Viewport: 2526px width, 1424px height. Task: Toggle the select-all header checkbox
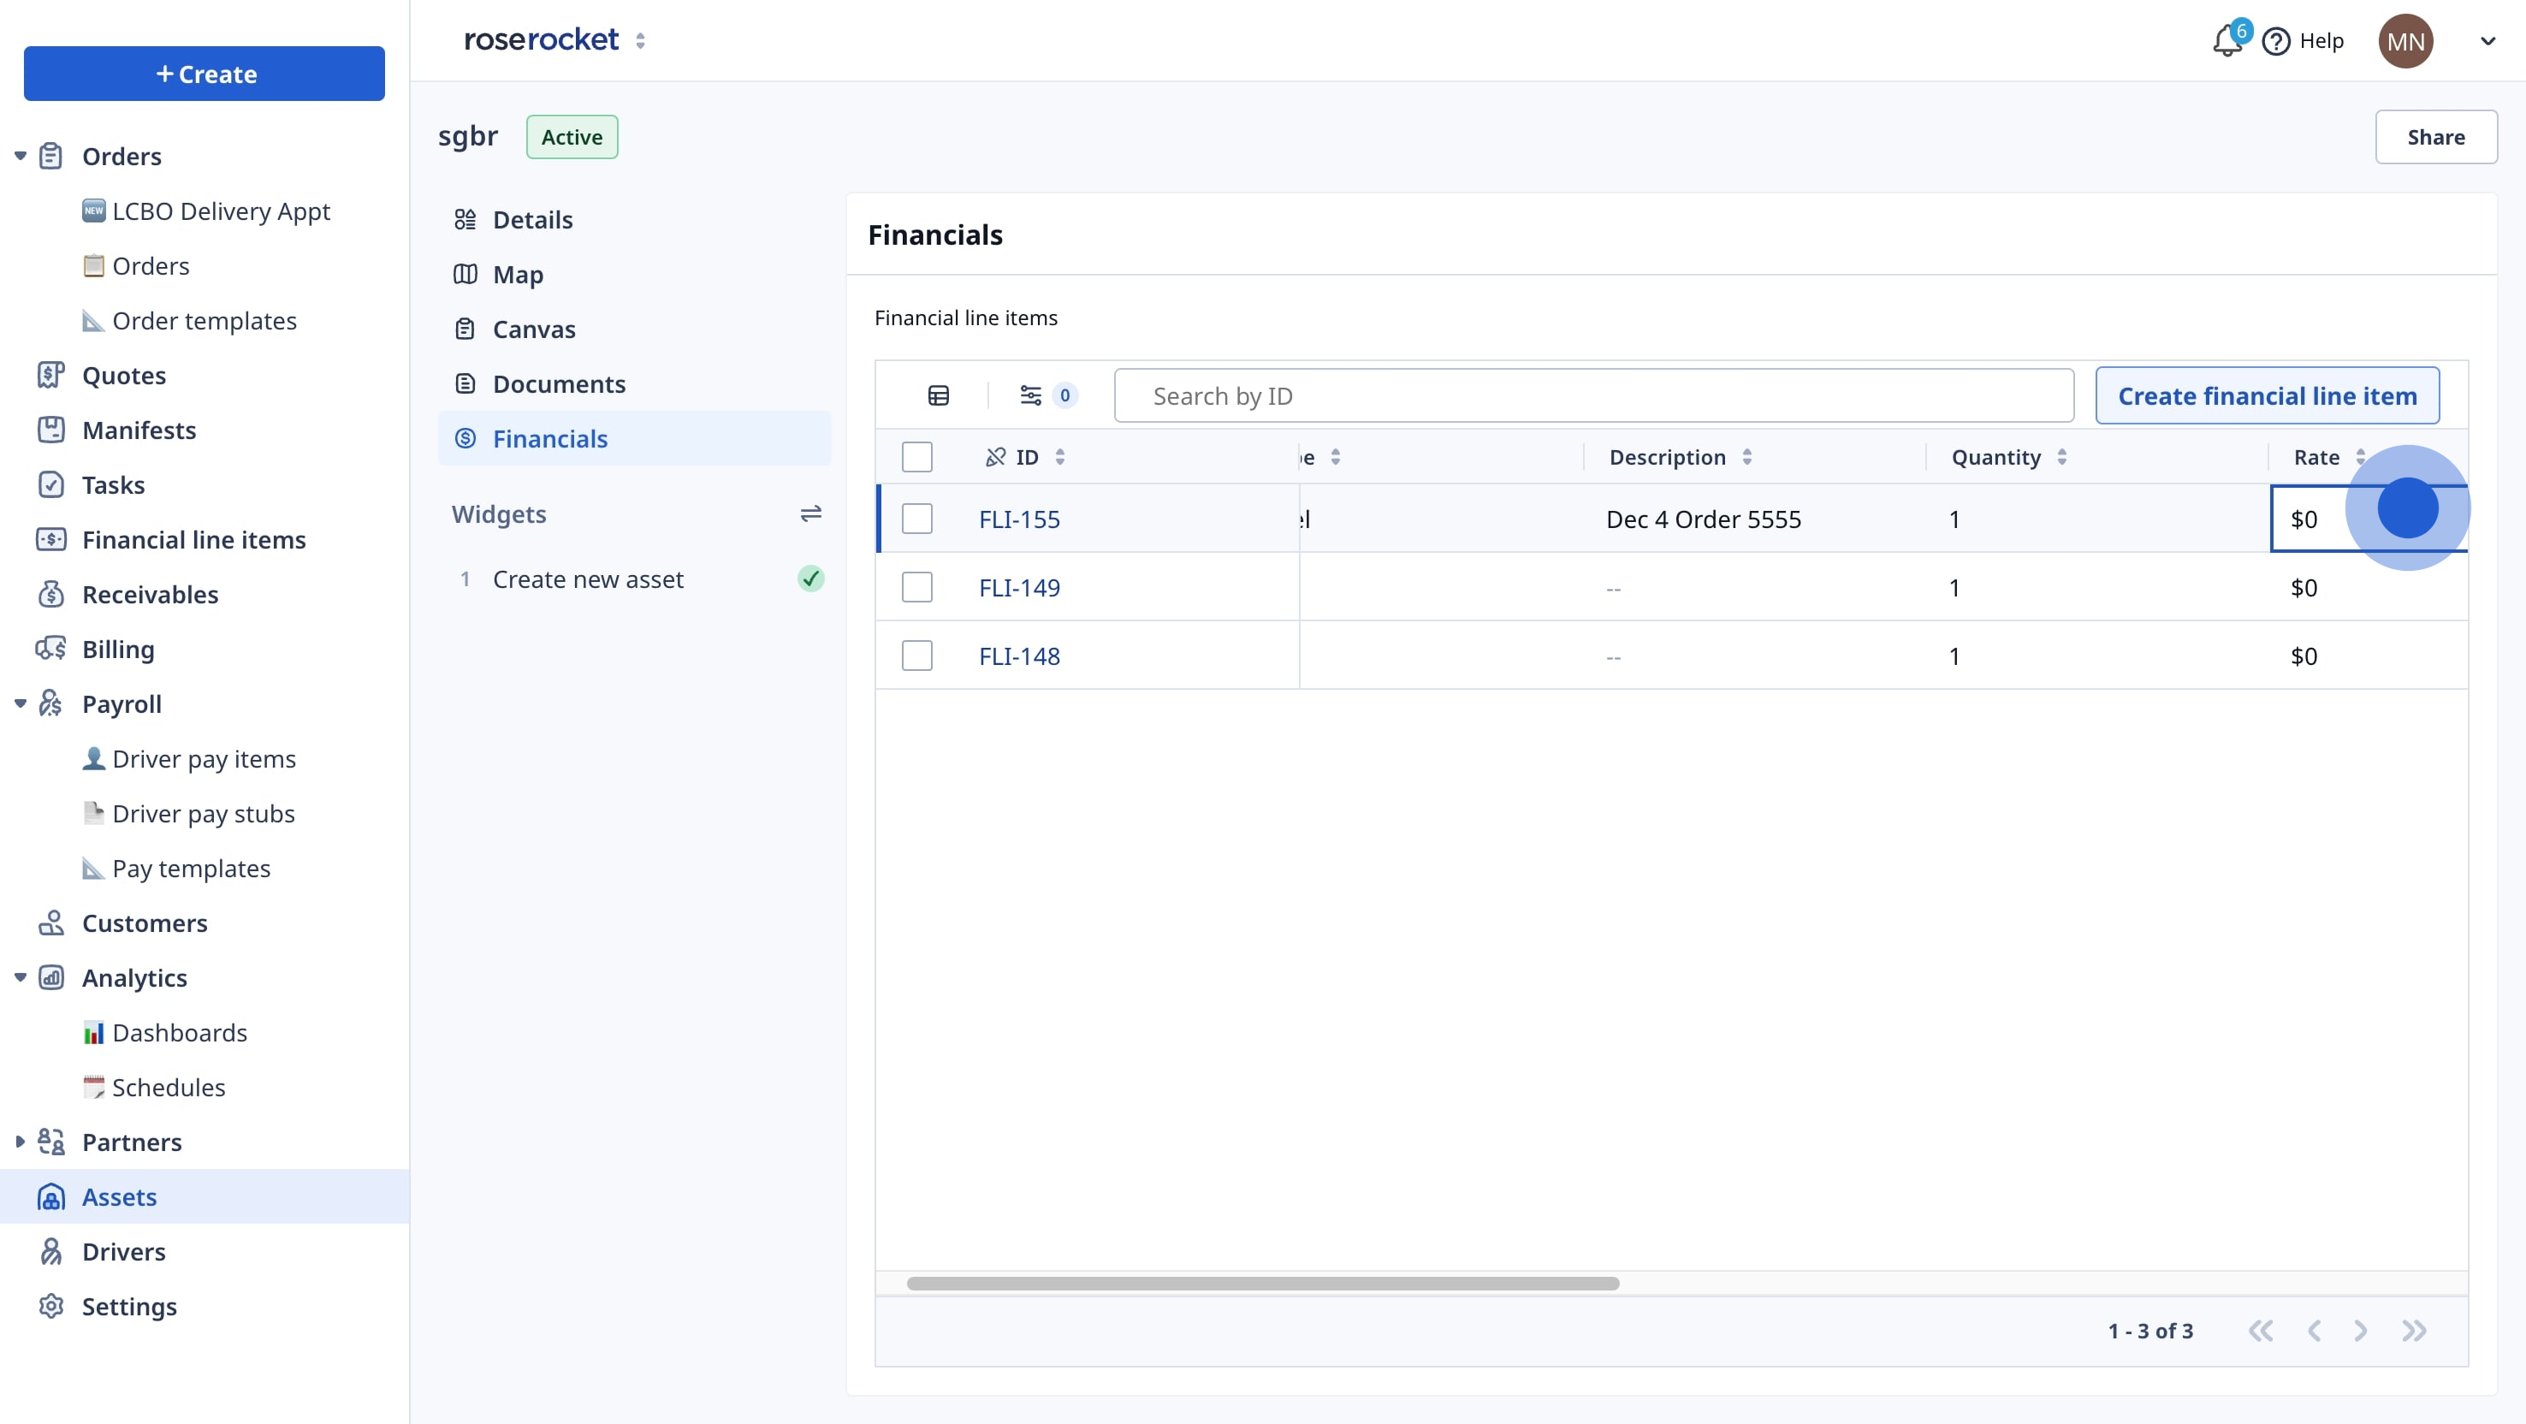tap(916, 457)
